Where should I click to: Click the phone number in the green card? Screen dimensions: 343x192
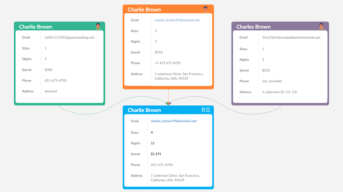[x=55, y=81]
